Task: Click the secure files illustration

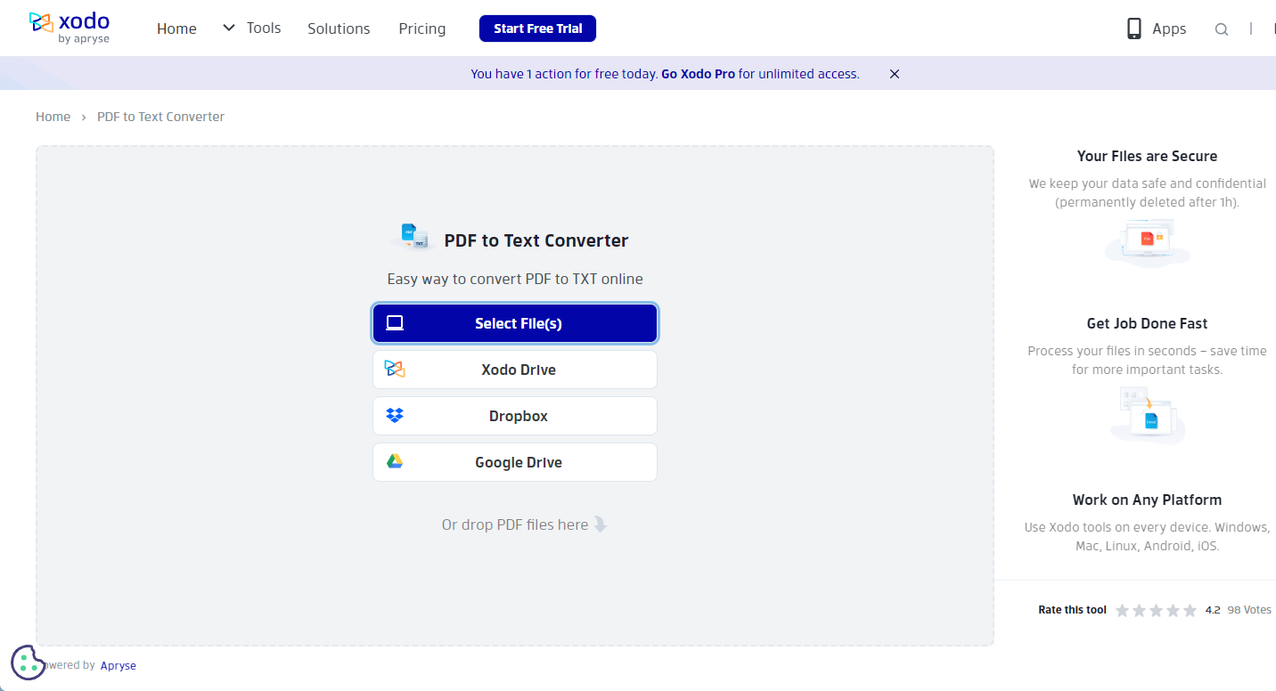Action: [x=1148, y=241]
